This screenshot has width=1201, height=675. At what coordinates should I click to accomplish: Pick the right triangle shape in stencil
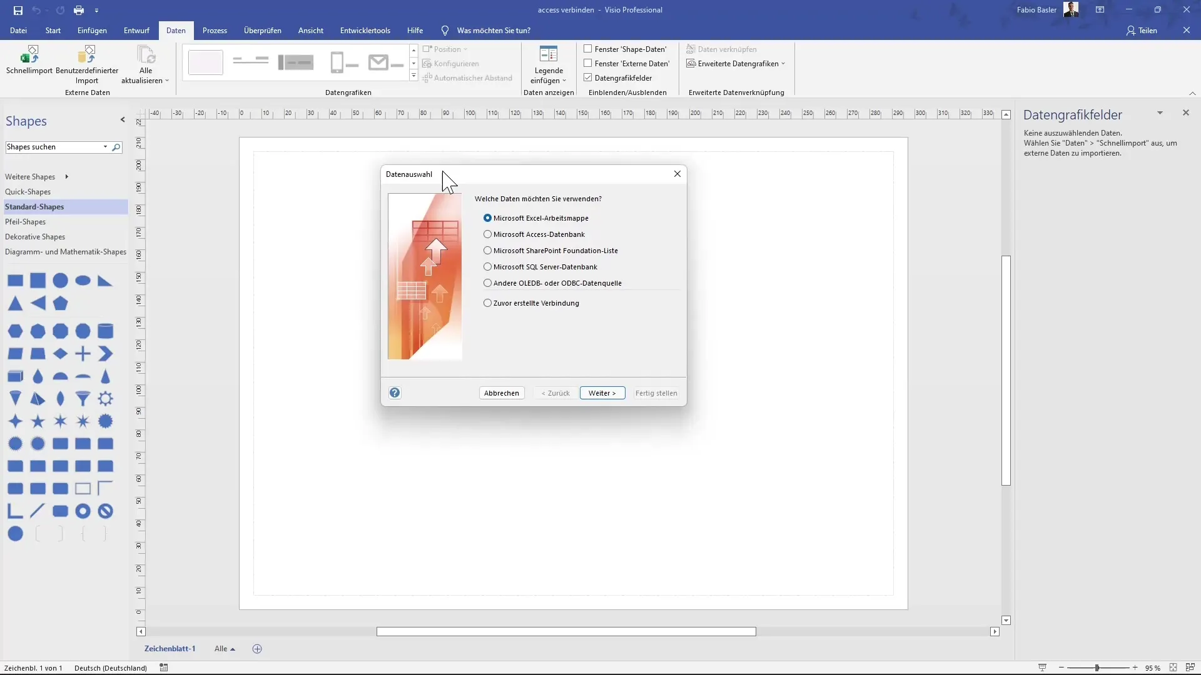click(105, 281)
